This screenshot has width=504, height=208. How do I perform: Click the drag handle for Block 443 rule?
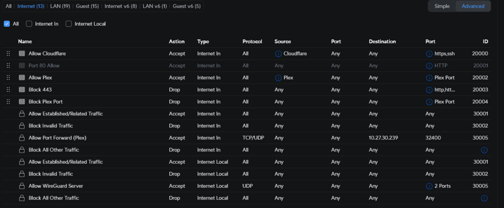coord(9,90)
